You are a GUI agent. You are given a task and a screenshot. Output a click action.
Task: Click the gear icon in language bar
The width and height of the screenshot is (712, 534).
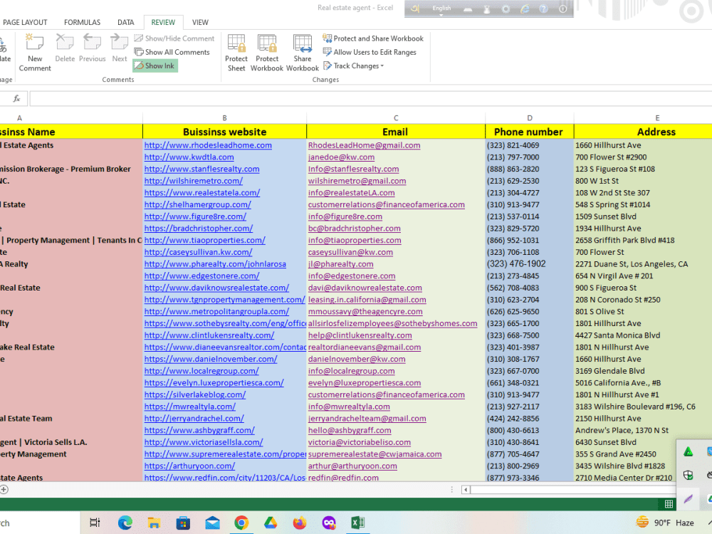[506, 9]
